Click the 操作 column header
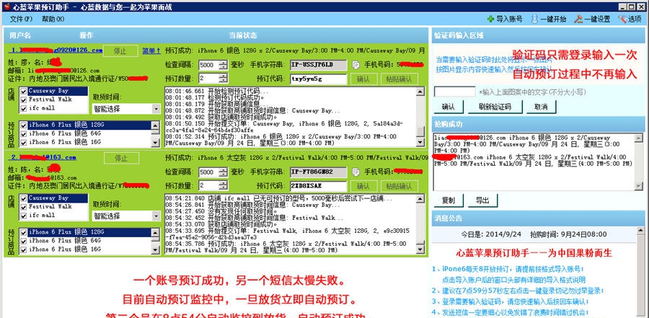Screen dimensions: 649x318 pos(87,35)
